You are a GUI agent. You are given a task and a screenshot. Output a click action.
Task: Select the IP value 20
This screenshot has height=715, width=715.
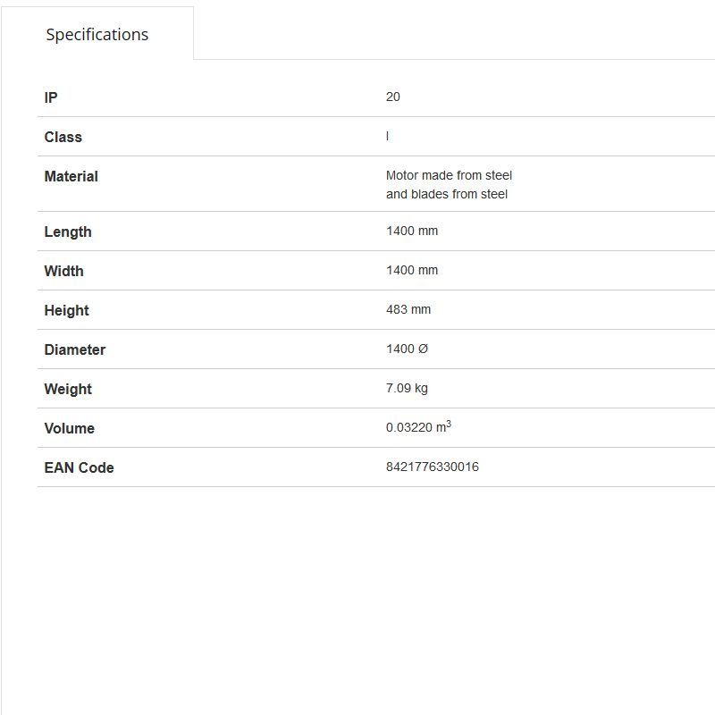click(x=393, y=97)
